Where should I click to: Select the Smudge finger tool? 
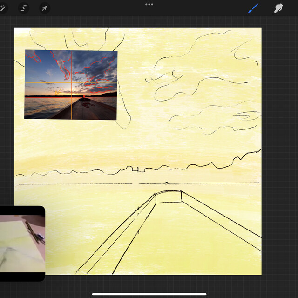278,8
